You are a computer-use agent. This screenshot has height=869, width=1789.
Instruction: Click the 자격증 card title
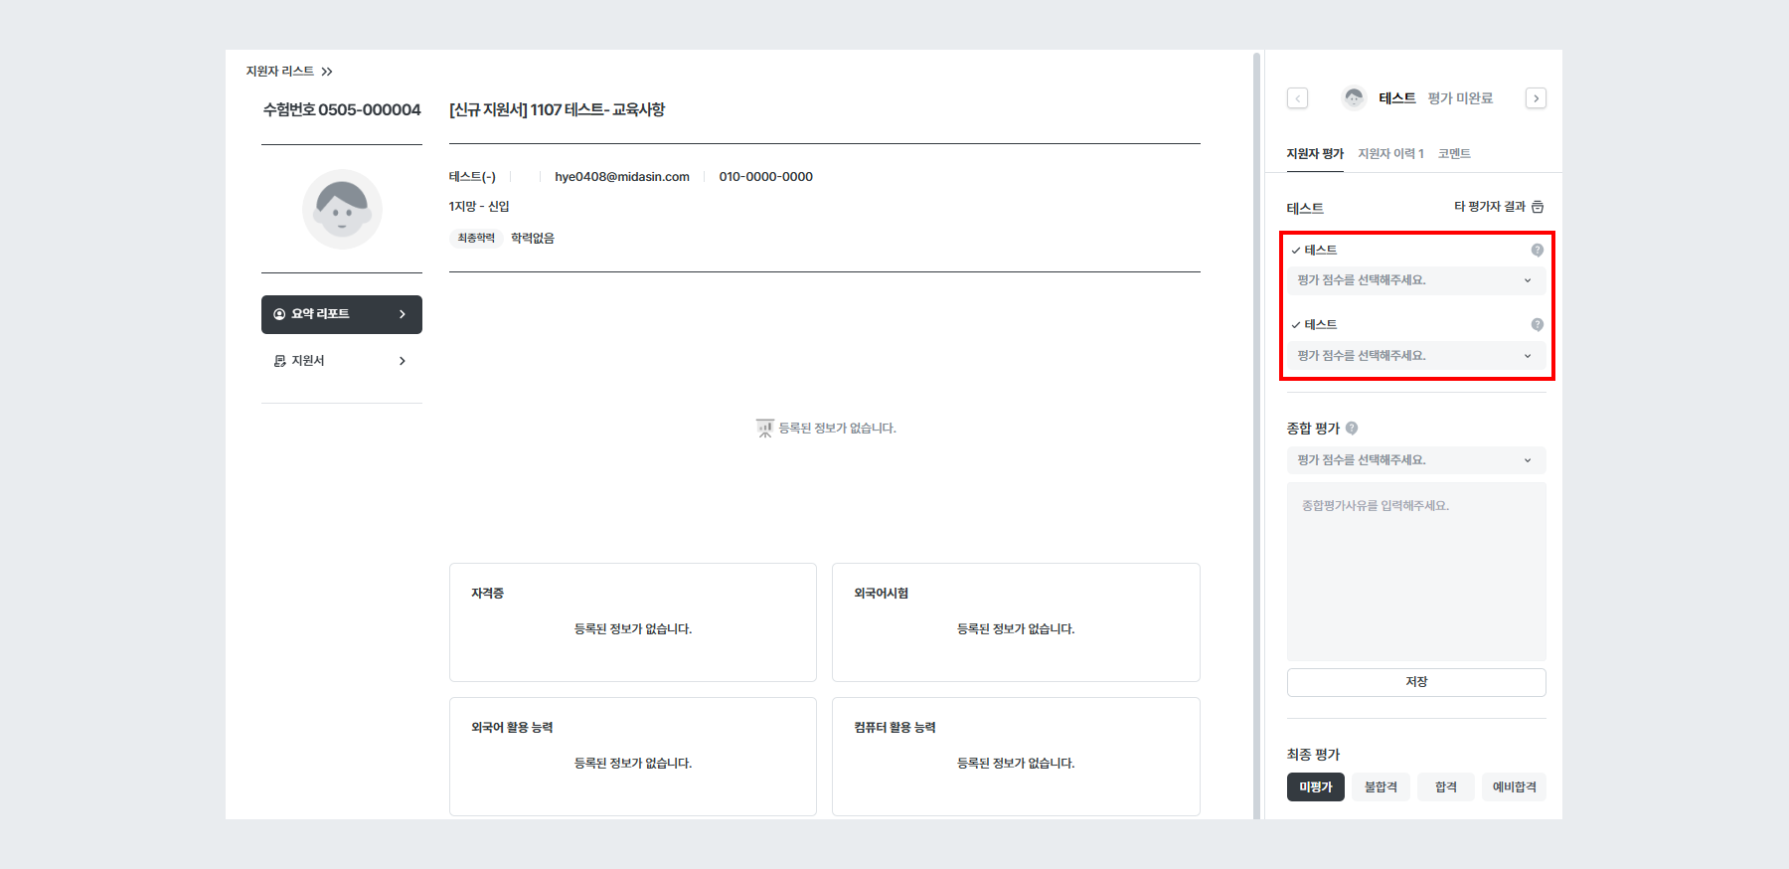point(488,594)
